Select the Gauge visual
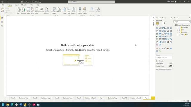 coord(165,37)
